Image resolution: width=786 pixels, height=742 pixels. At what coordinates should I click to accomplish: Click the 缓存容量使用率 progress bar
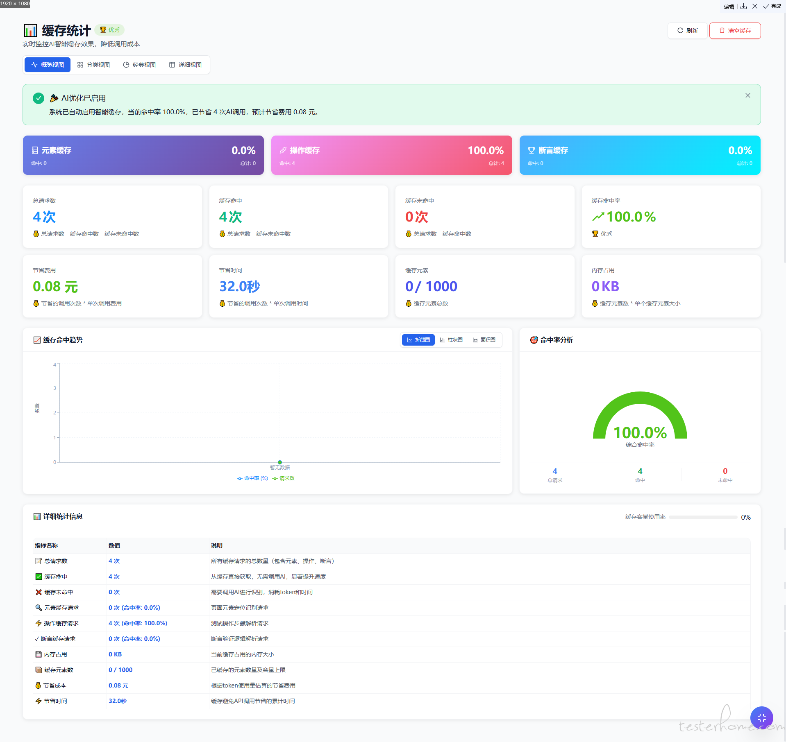coord(703,517)
